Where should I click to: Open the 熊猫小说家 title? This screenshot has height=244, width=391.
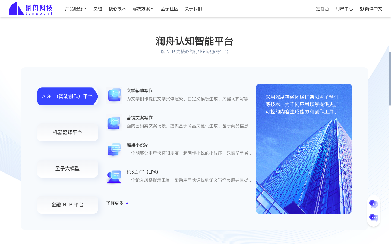click(137, 145)
